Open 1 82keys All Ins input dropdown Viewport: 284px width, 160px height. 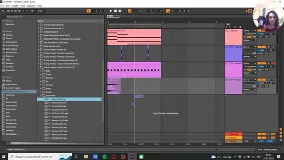(249, 31)
